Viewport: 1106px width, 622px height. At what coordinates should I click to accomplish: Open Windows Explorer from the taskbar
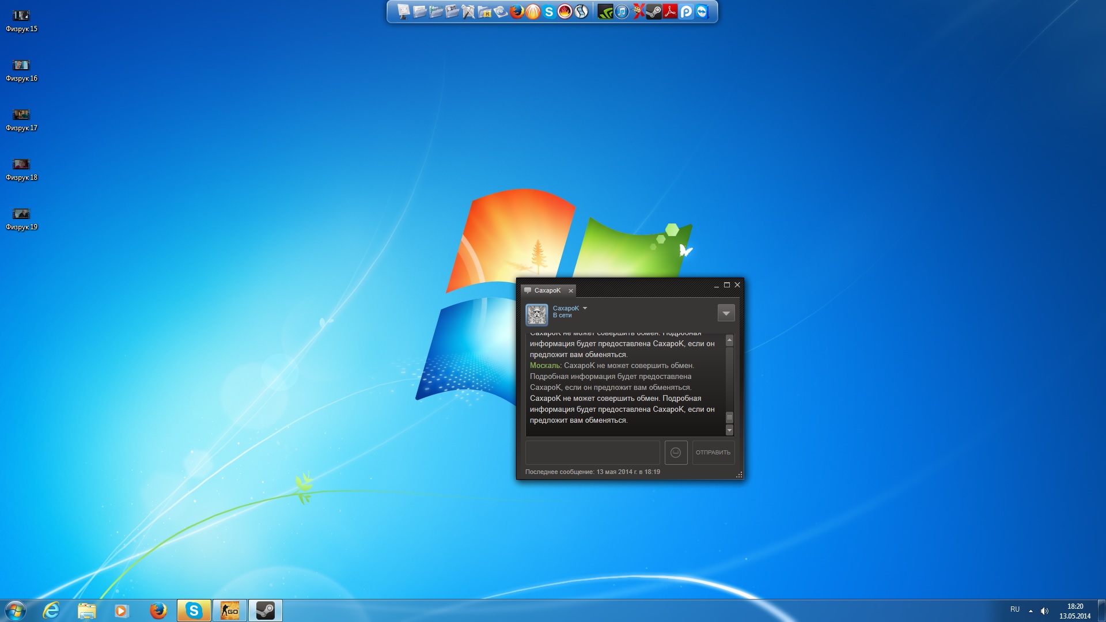coord(87,610)
